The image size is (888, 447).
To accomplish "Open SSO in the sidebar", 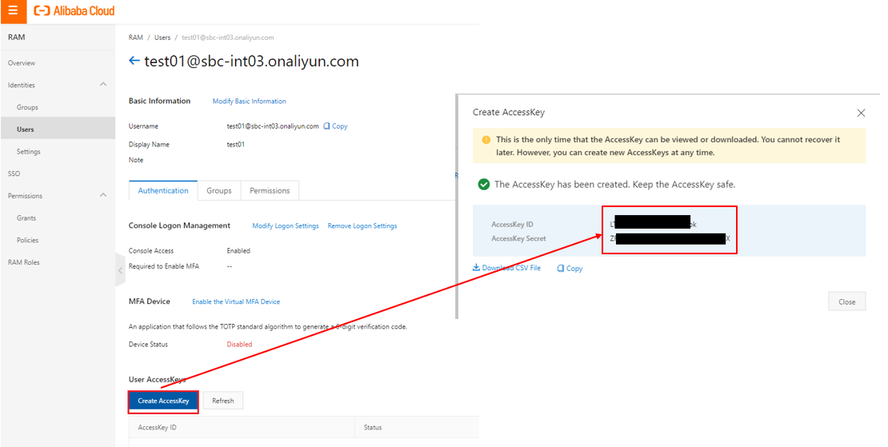I will [14, 174].
